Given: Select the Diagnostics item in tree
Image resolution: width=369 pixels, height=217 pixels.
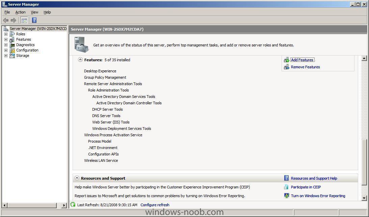Looking at the screenshot, I should tap(25, 45).
